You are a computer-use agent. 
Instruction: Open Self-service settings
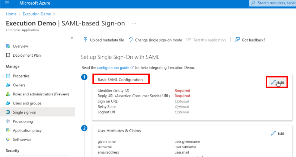pyautogui.click(x=22, y=140)
